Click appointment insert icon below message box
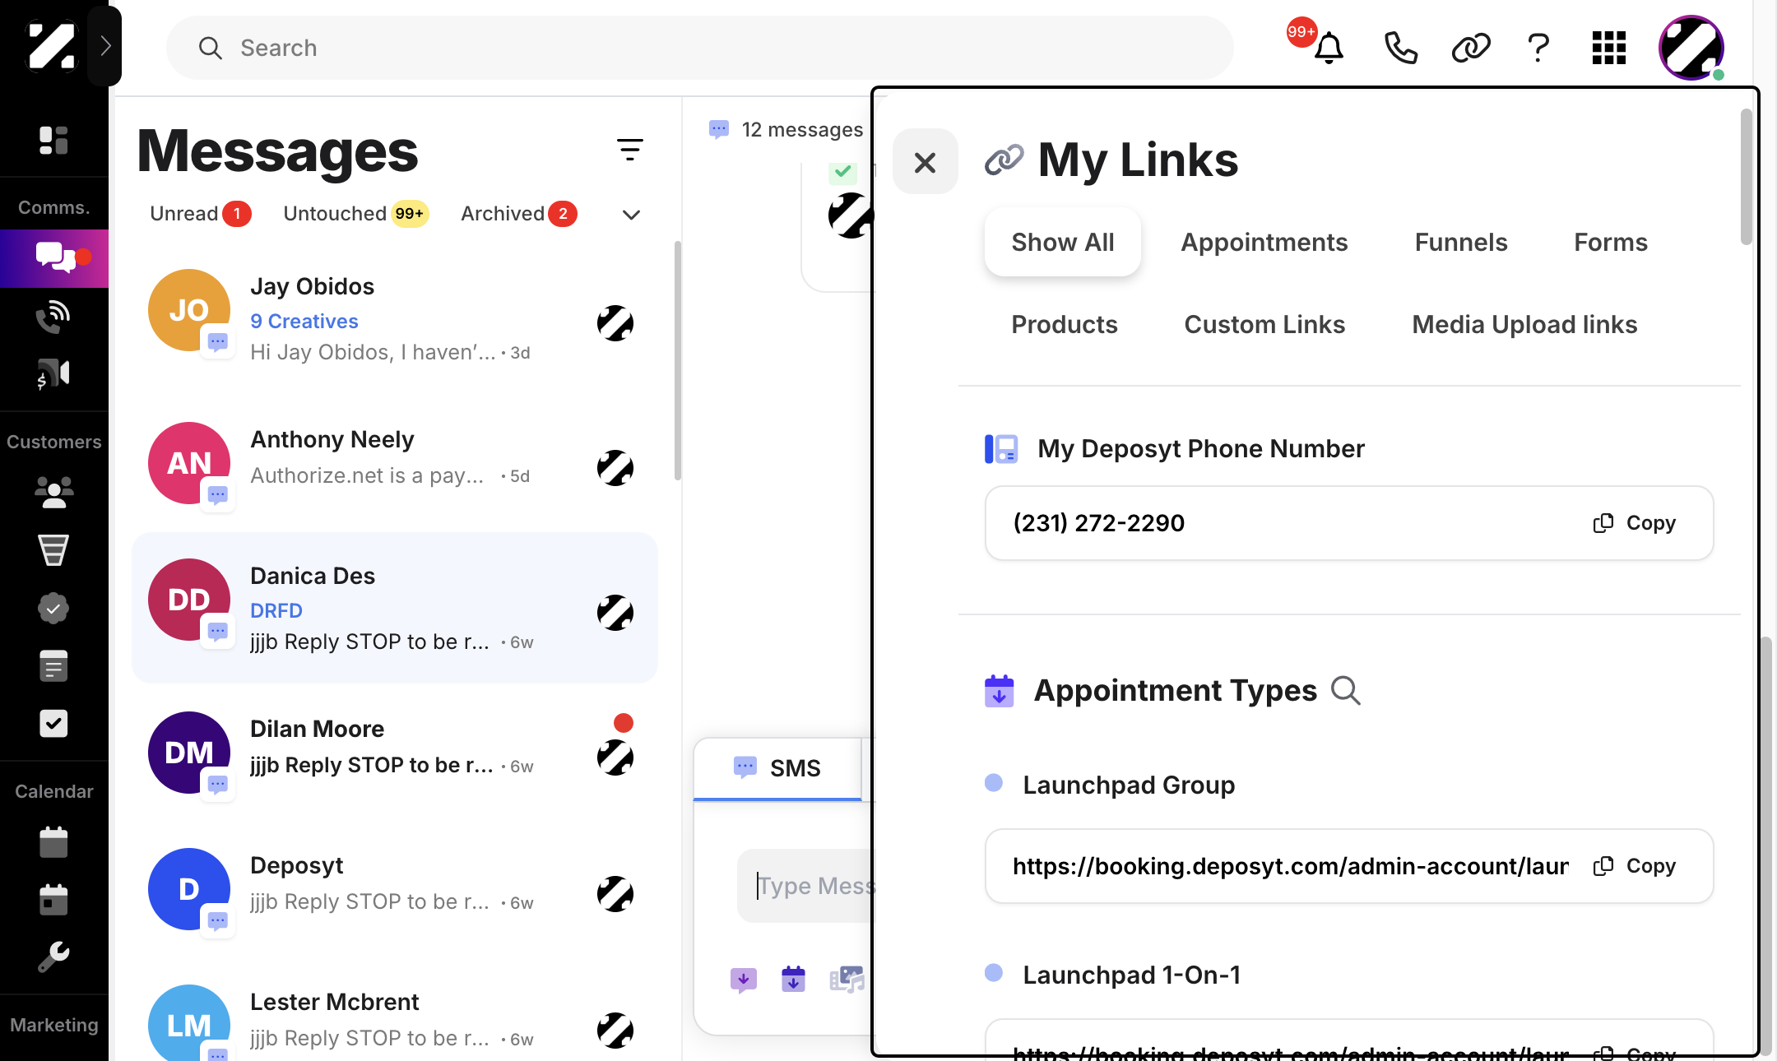The image size is (1777, 1061). pos(793,979)
